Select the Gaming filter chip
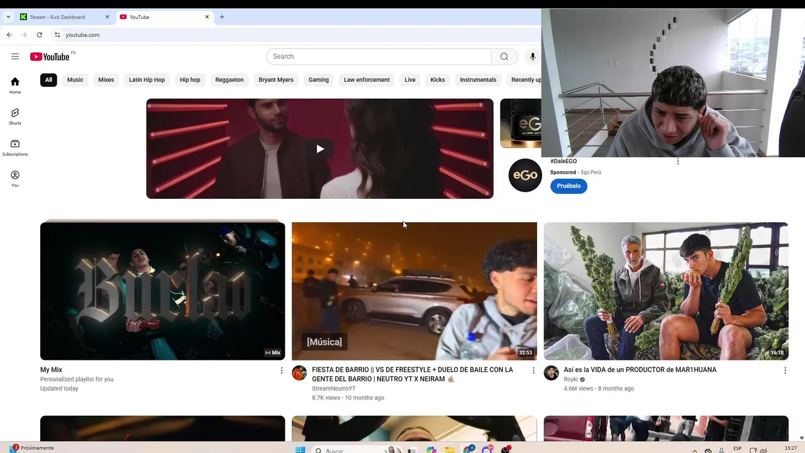 point(319,80)
